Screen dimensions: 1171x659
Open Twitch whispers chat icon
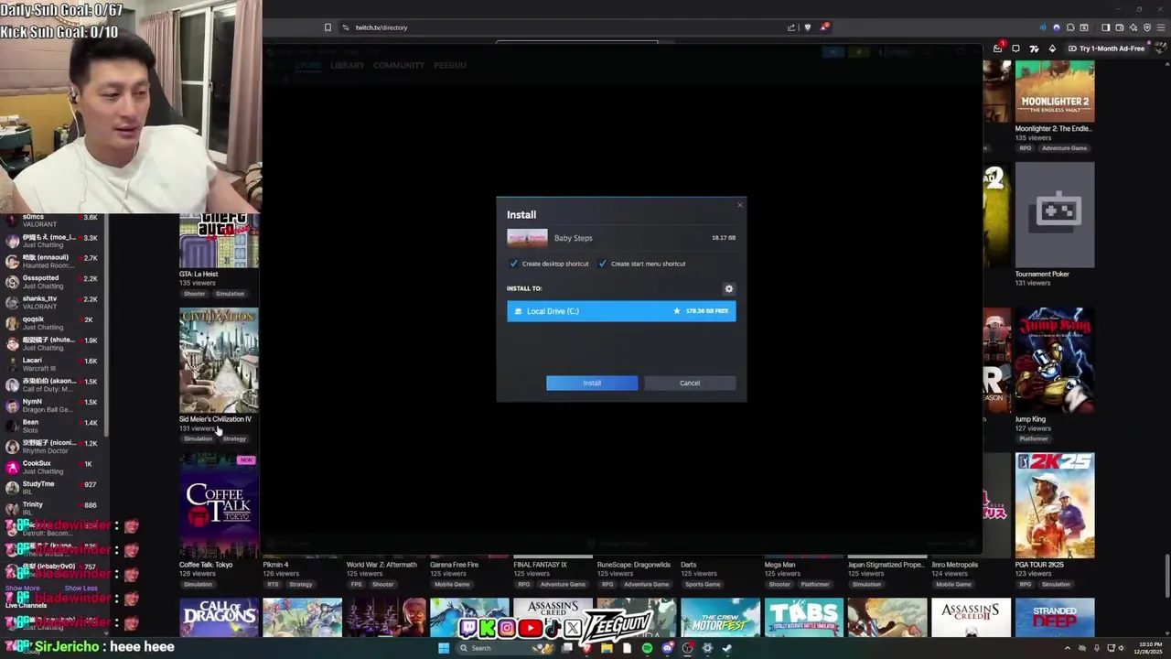(1015, 49)
